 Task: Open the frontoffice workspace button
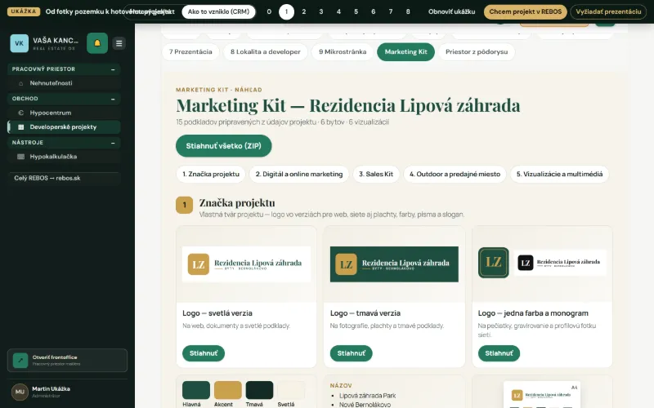point(67,360)
